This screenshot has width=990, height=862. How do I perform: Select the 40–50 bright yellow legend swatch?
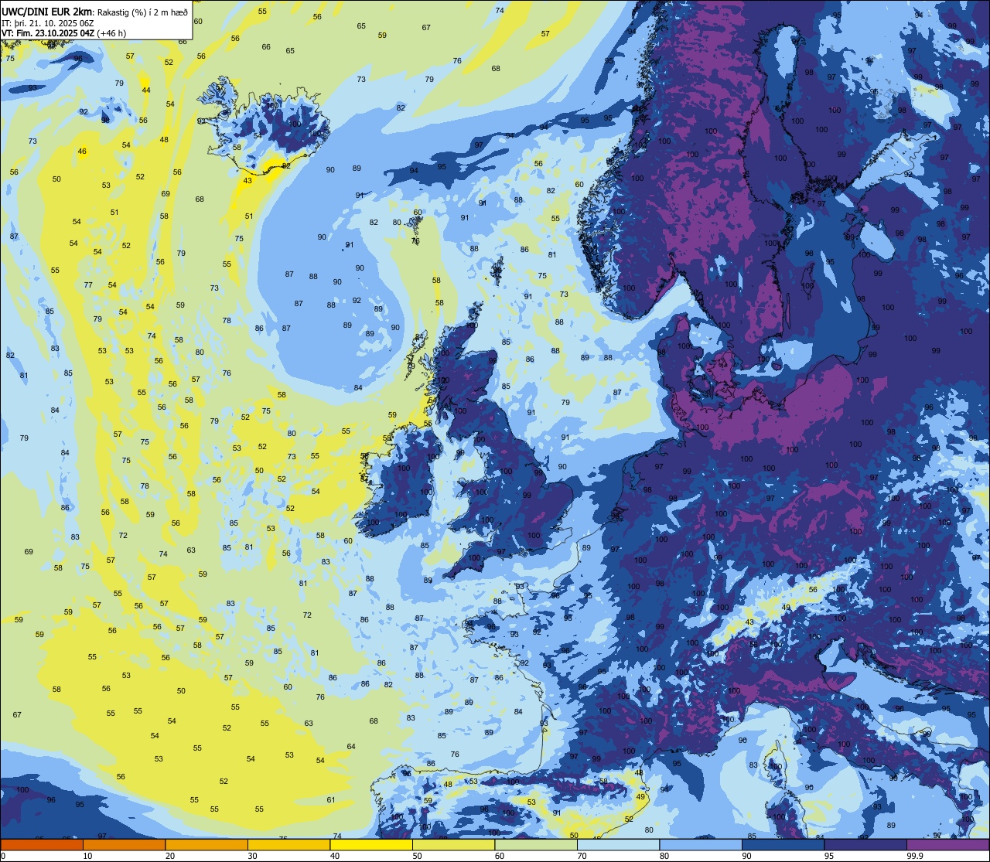371,844
